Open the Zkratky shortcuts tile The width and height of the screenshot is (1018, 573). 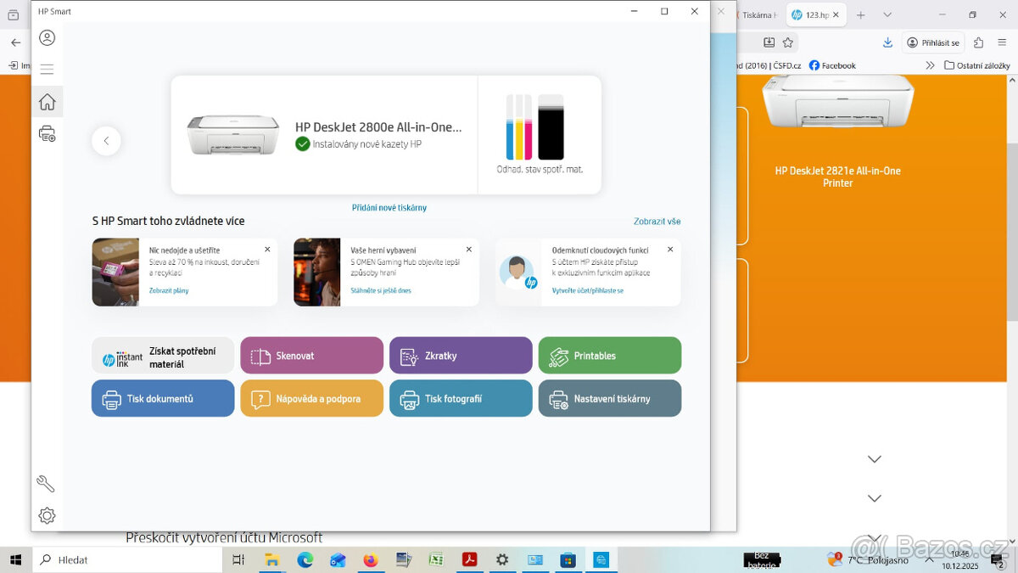coord(461,356)
